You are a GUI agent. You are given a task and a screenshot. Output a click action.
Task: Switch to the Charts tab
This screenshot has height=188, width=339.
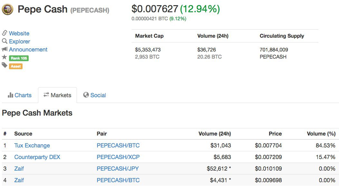coord(20,95)
